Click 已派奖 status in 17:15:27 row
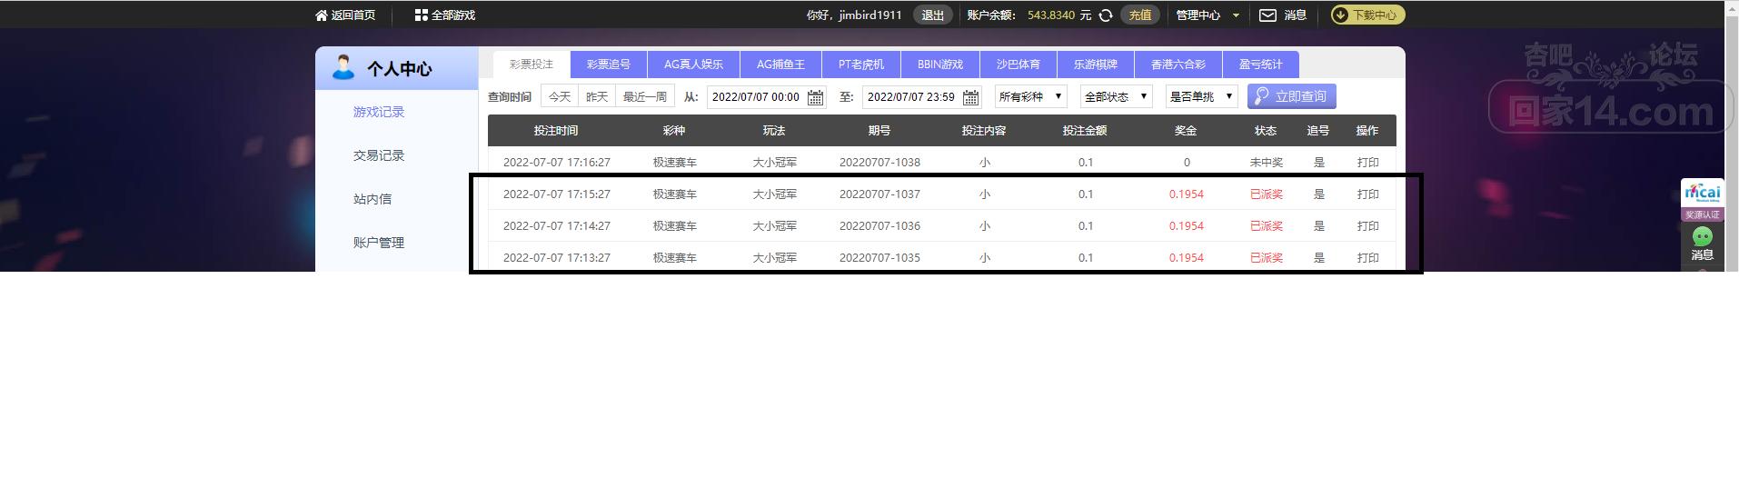Viewport: 1739px width, 498px height. point(1267,194)
